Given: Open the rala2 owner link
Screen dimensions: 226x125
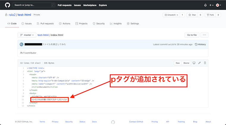Looking at the screenshot, I should click(x=12, y=15).
